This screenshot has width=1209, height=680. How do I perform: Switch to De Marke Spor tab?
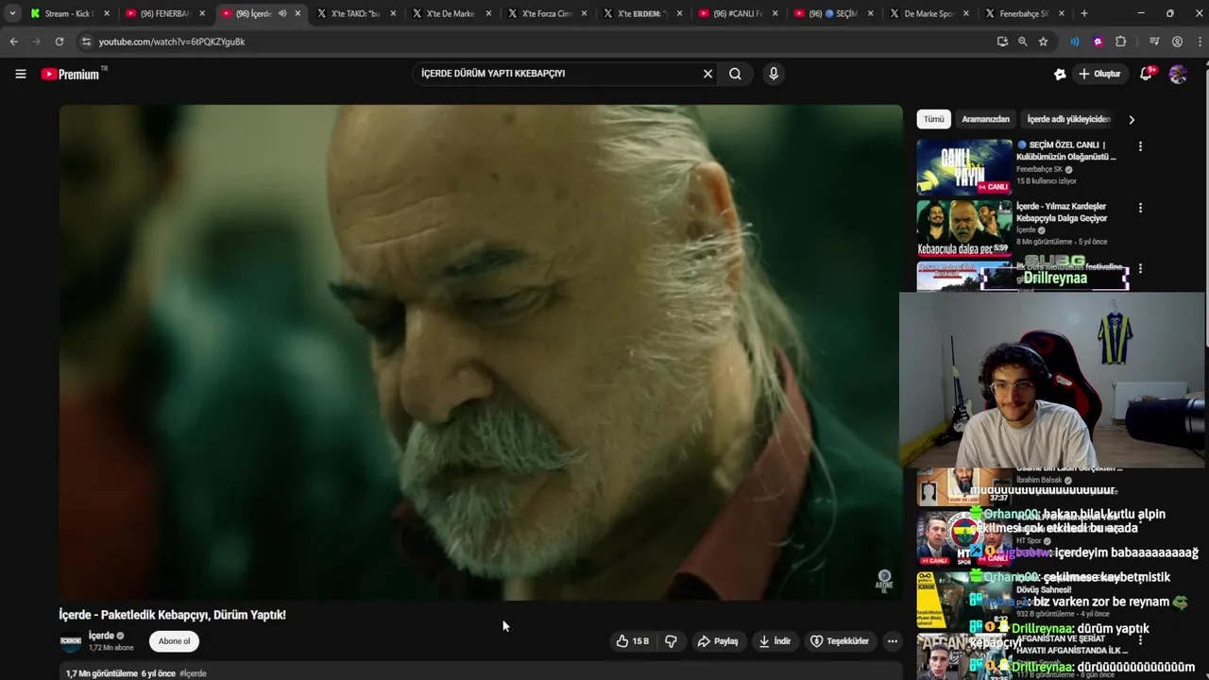coord(928,13)
